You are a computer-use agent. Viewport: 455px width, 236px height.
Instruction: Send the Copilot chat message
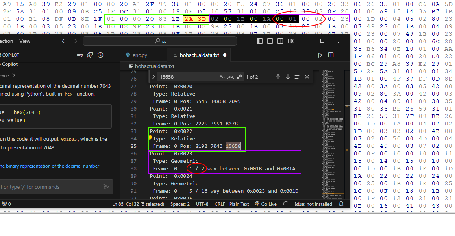106,187
